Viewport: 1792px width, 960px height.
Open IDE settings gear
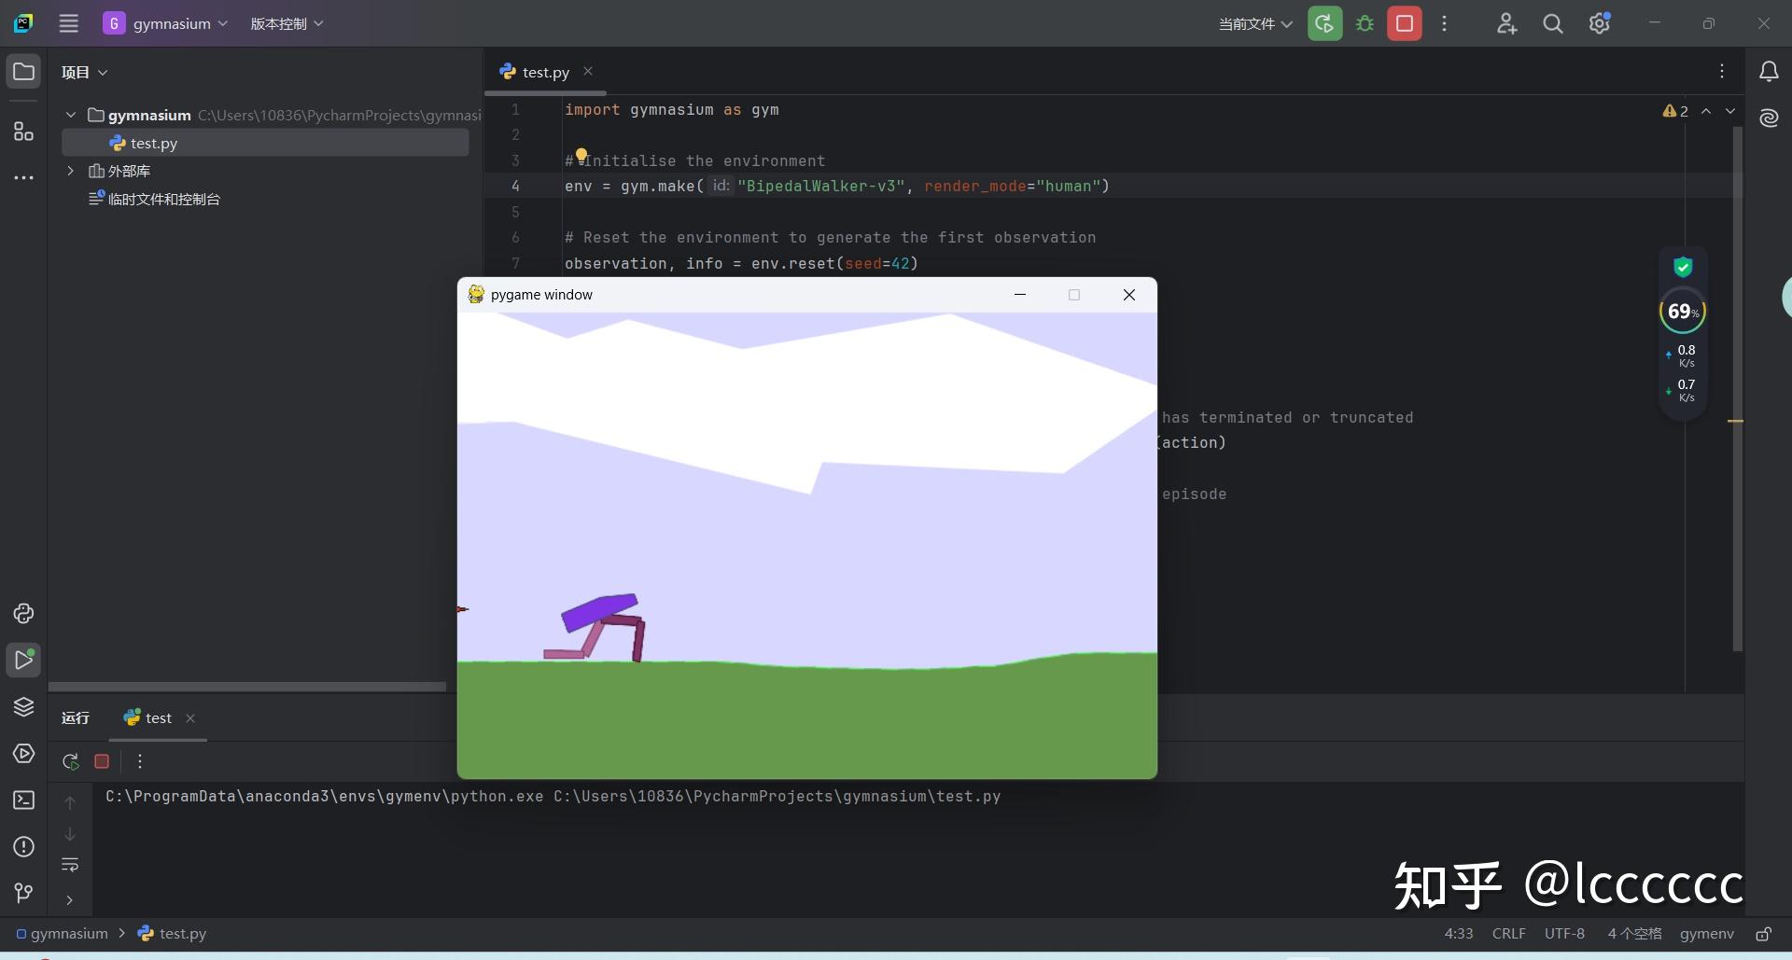(x=1599, y=23)
